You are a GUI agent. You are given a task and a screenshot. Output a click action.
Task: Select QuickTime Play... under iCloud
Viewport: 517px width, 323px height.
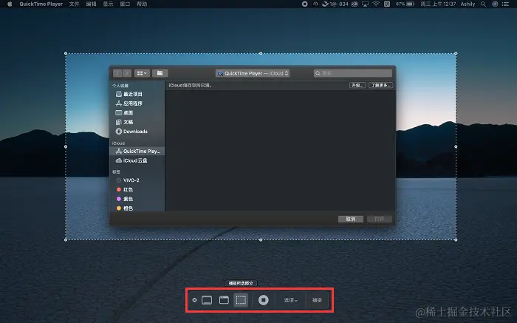point(137,151)
